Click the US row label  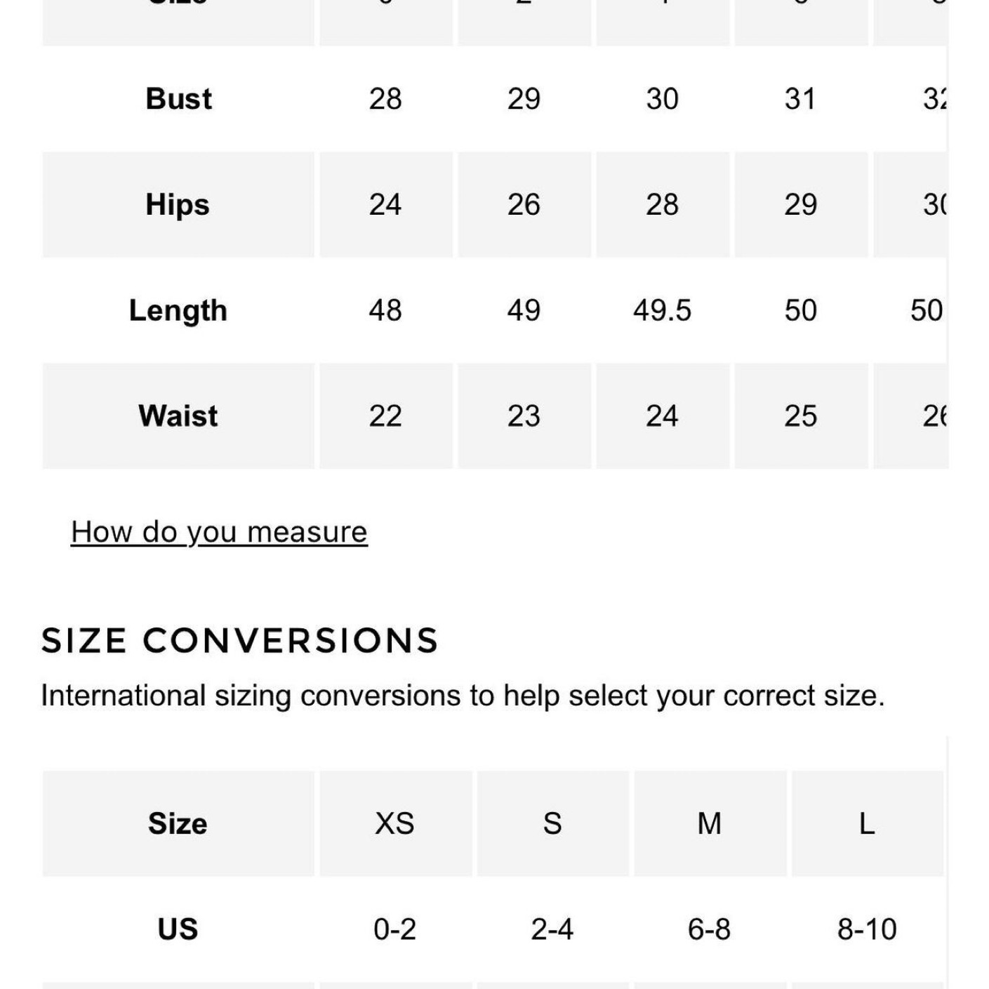click(178, 929)
